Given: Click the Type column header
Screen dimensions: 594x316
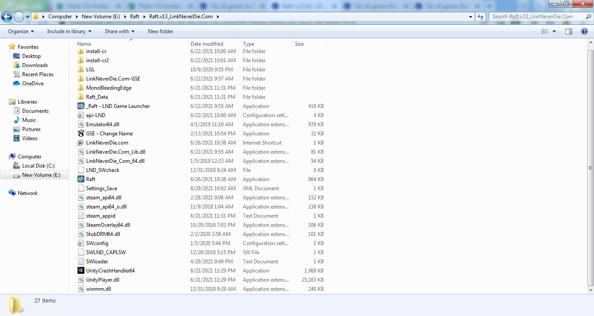Looking at the screenshot, I should click(x=248, y=44).
